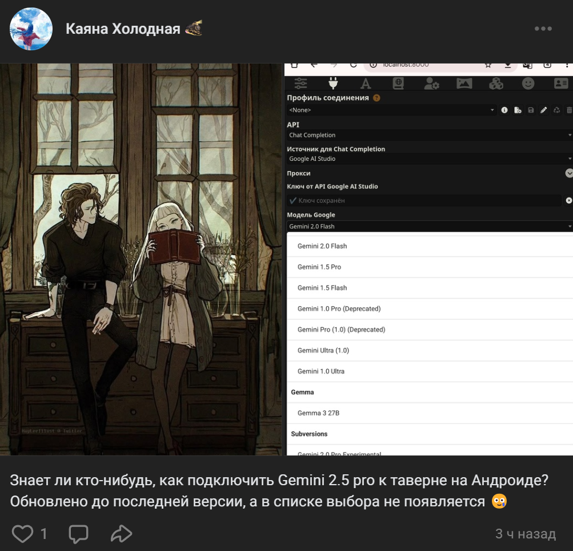This screenshot has height=551, width=573.
Task: Open User Settings person-gear icon
Action: coord(431,84)
